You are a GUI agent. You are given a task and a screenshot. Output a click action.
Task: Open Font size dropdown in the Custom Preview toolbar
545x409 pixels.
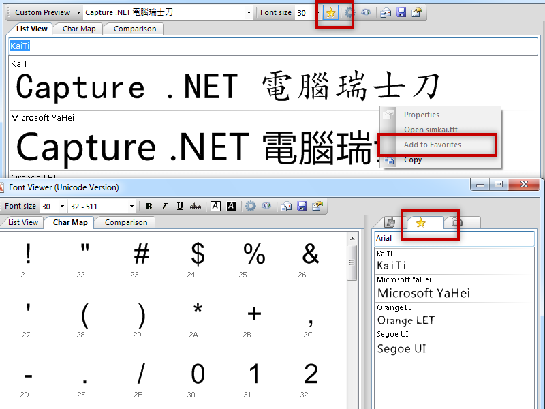point(318,13)
